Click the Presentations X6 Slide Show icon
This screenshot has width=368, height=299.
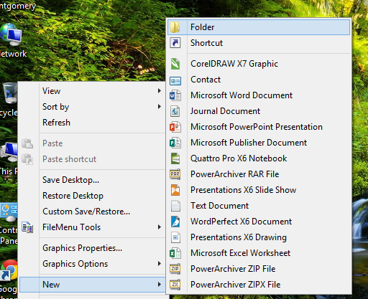pos(175,190)
